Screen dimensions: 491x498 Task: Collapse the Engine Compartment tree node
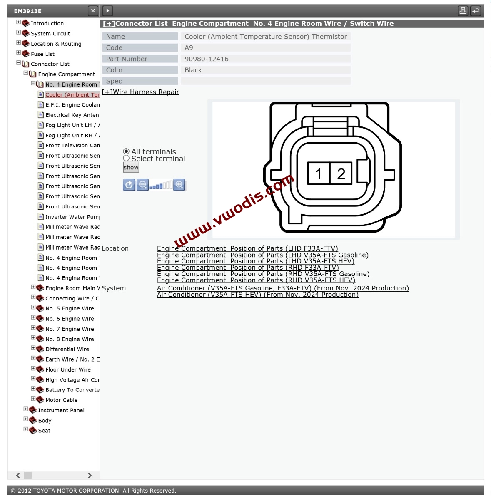[26, 73]
